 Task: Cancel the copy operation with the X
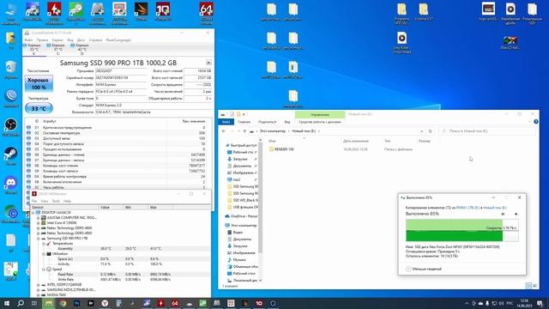(516, 214)
